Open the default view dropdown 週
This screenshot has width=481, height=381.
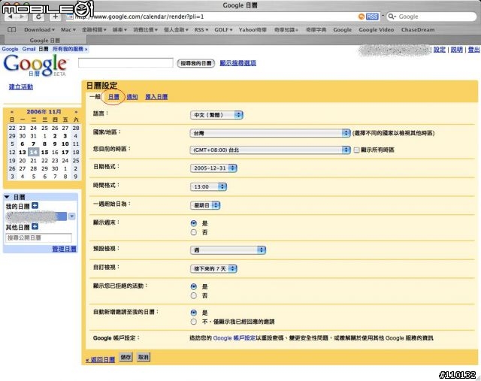tap(228, 250)
